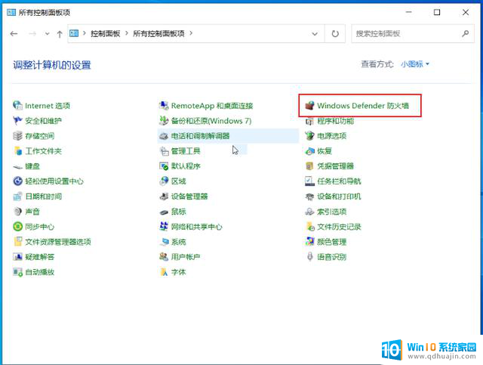Open the recent locations dropdown arrow
This screenshot has width=483, height=365.
coord(47,34)
